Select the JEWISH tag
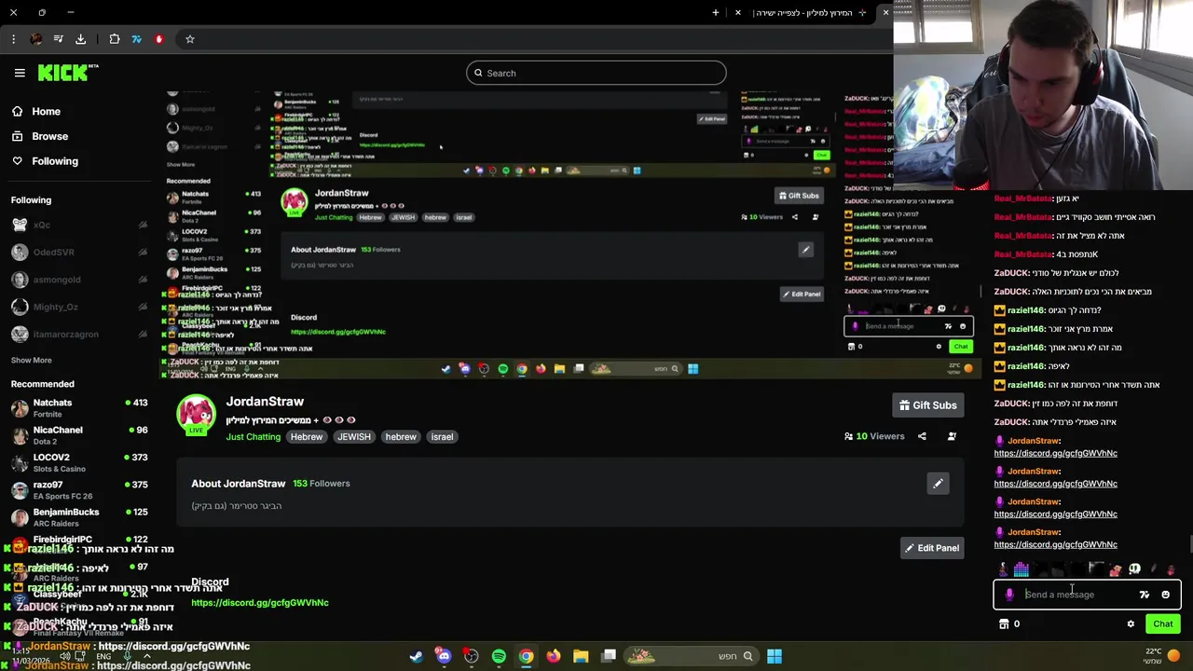 pos(354,436)
